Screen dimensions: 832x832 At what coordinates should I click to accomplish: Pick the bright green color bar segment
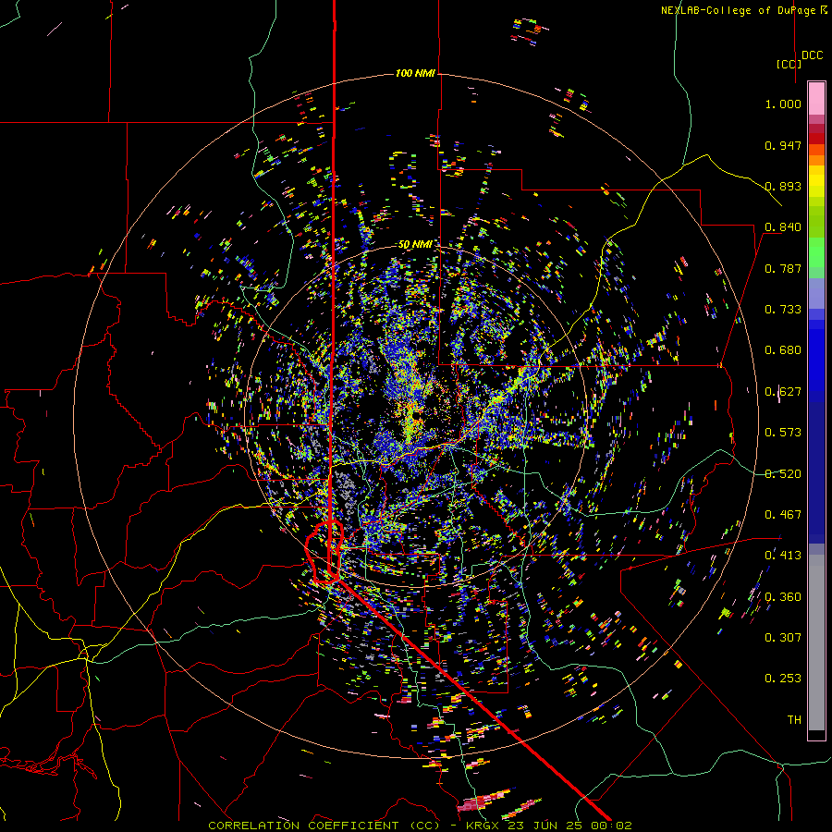(816, 252)
